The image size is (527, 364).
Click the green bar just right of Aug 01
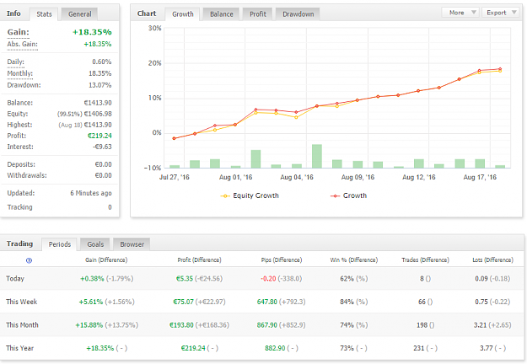pos(255,159)
